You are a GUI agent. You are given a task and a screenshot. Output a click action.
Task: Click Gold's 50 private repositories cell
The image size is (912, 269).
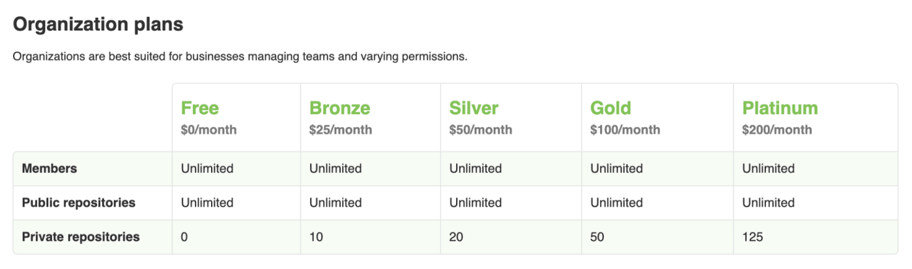click(x=597, y=237)
